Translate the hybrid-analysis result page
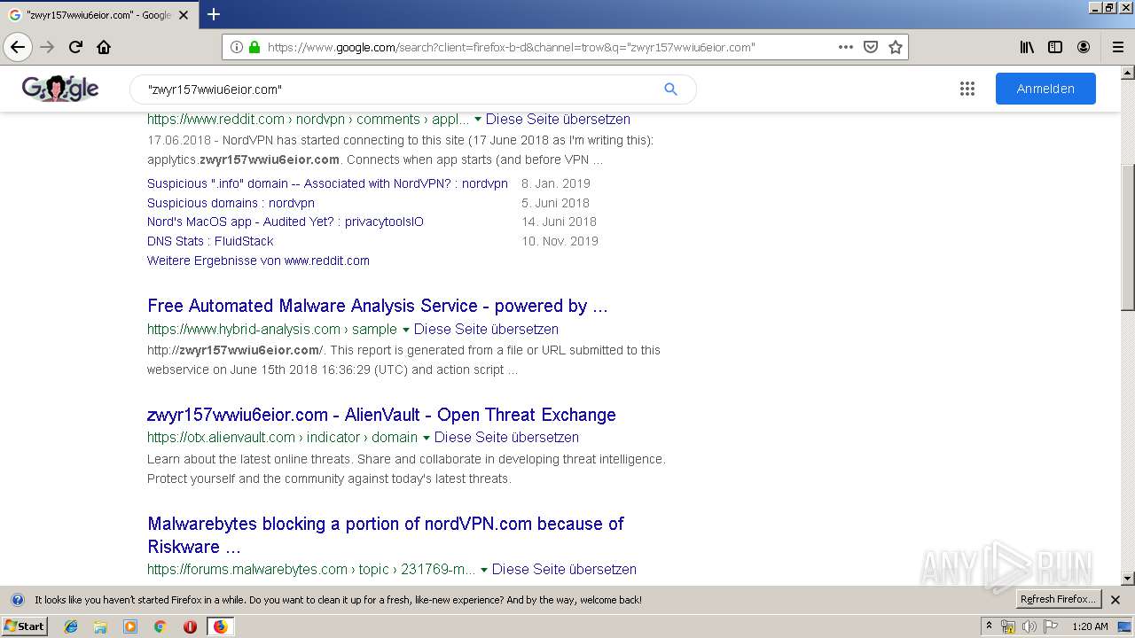The width and height of the screenshot is (1135, 638). (486, 329)
